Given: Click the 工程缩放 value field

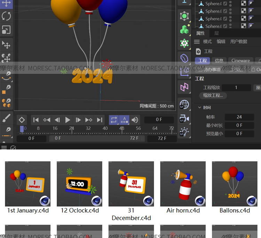Looking at the screenshot, I should click(x=236, y=88).
